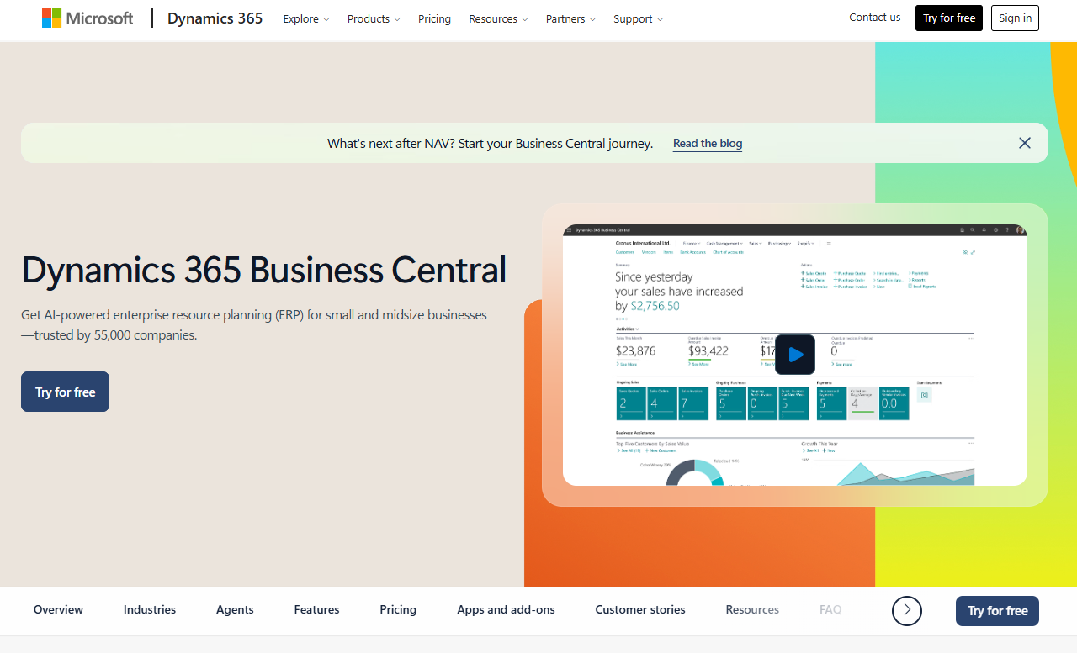Go to Industries section tab
The image size is (1077, 653).
(150, 610)
